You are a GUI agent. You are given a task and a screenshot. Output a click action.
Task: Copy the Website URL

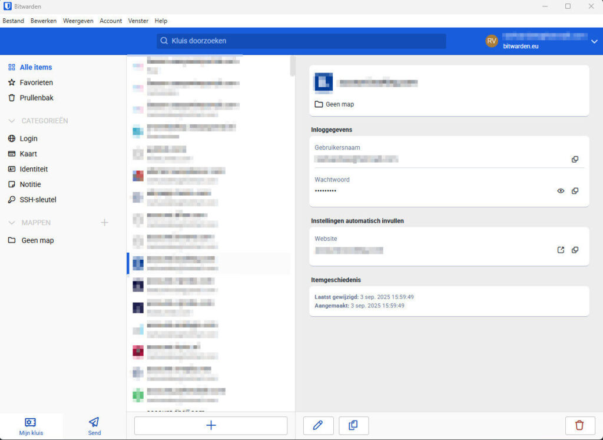pos(575,250)
